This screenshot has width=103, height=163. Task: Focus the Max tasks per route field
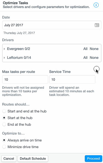(25, 80)
